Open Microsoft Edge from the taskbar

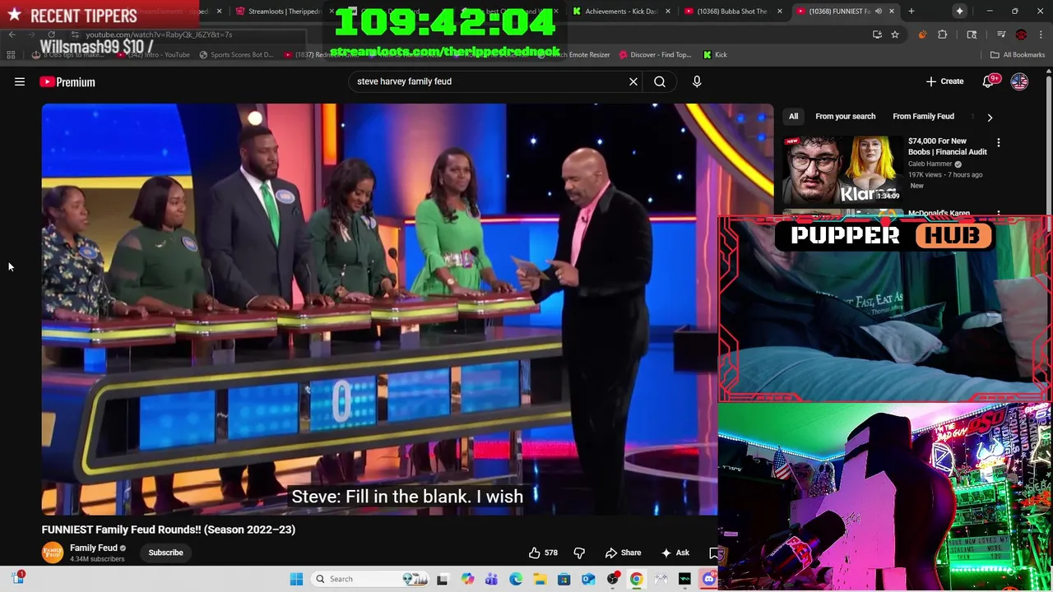(x=515, y=579)
